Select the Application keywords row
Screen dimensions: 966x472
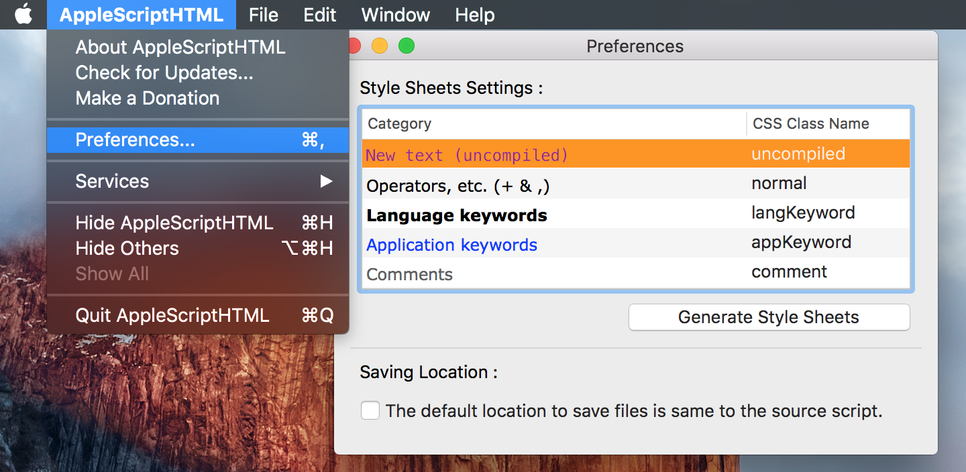pos(636,243)
